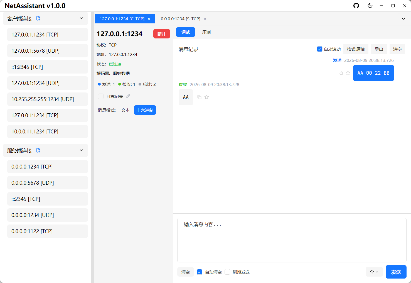Screen dimensions: 411x283
Task: Enable 周期发送 periodic send checkbox
Action: pos(227,272)
